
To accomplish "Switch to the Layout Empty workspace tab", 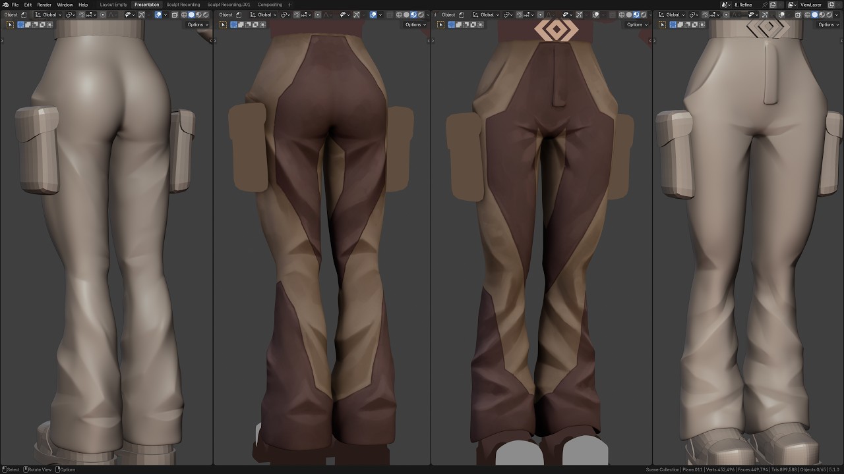I will click(x=113, y=5).
